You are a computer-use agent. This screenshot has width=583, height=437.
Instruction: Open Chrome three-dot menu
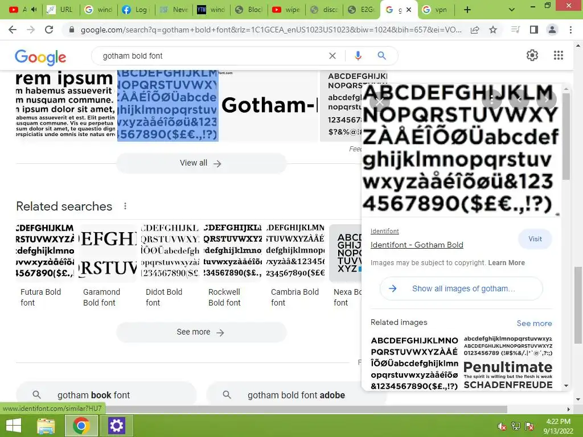tap(570, 30)
